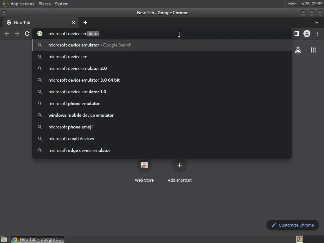The image size is (324, 243).
Task: Click search icon beside 'microsoft email devices'
Action: pyautogui.click(x=40, y=139)
